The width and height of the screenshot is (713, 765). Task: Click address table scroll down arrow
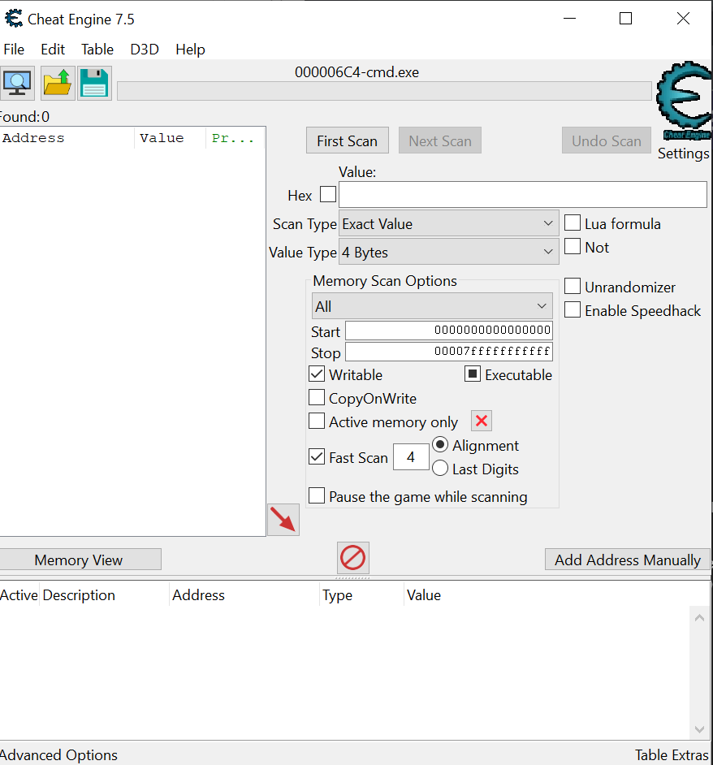[699, 729]
